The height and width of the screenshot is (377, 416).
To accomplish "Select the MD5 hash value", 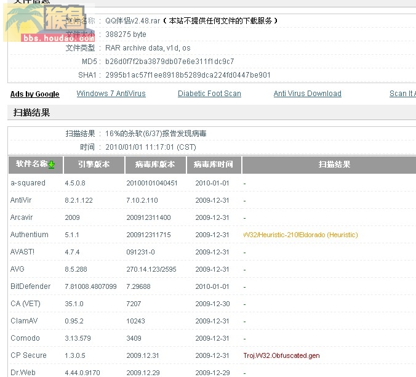I will [169, 62].
